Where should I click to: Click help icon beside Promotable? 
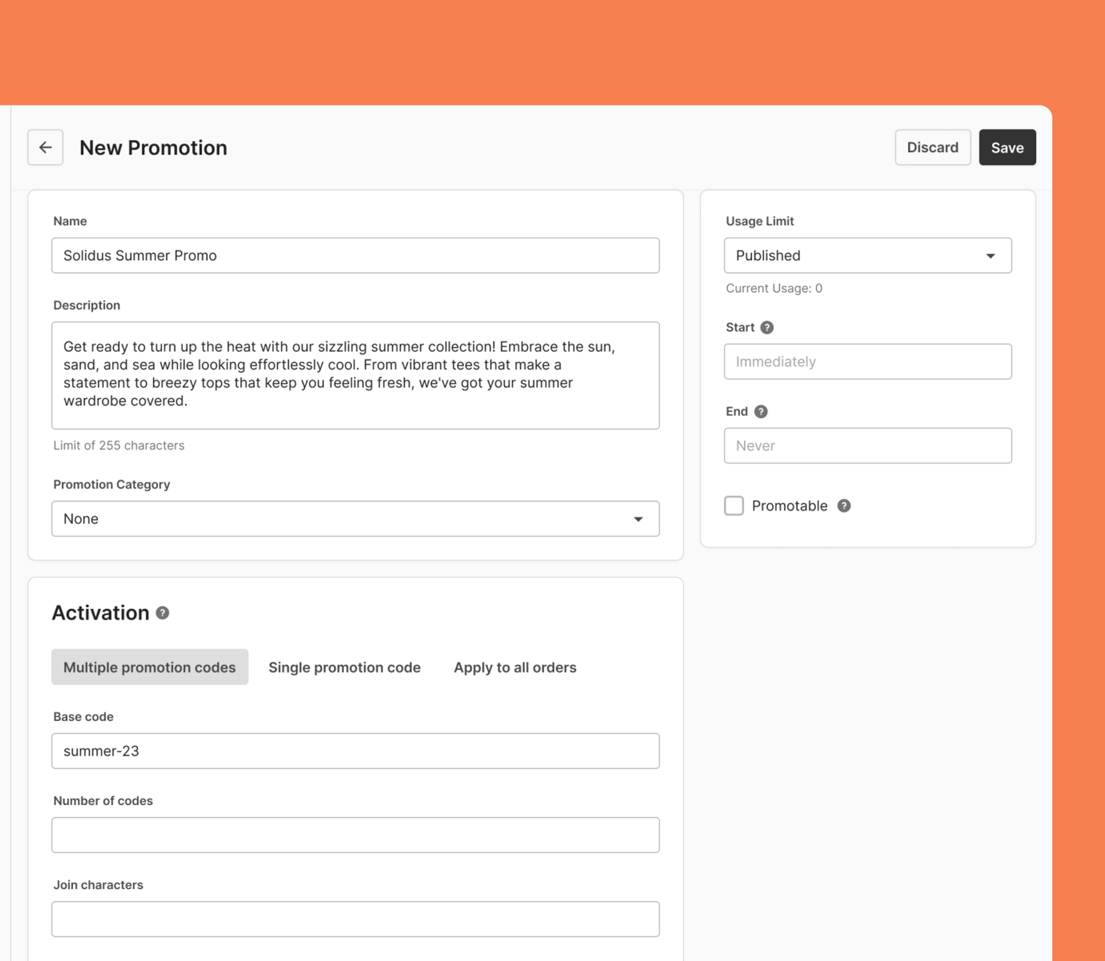(843, 506)
